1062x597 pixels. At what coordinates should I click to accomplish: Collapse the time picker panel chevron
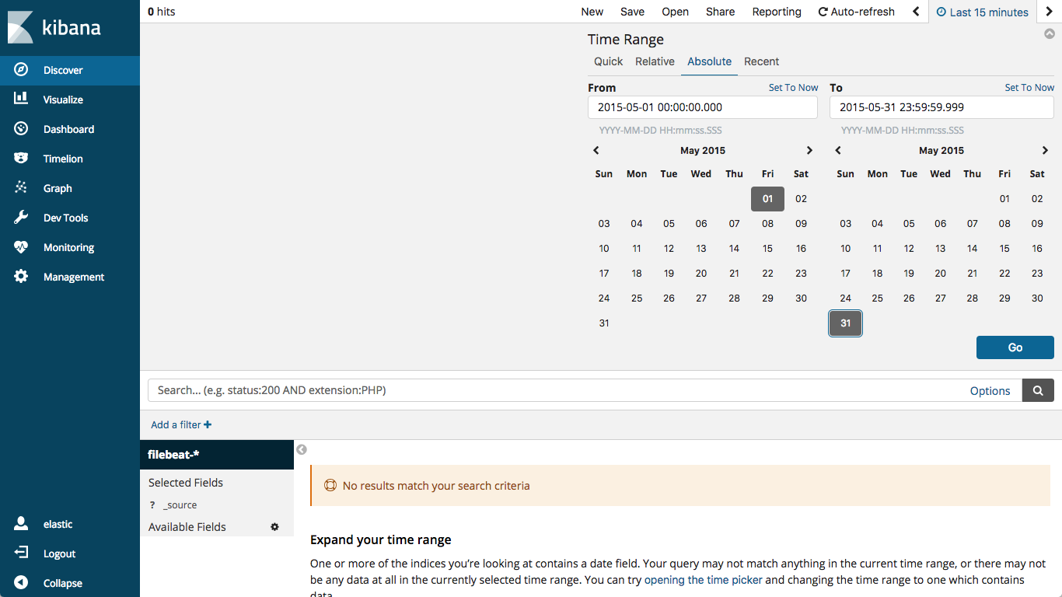point(1050,34)
